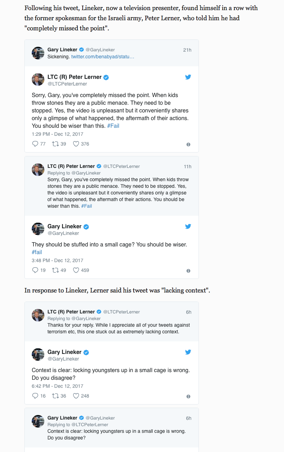Click the lowercase #fail hashtag in Lineker's reply
This screenshot has width=284, height=452.
pos(37,252)
